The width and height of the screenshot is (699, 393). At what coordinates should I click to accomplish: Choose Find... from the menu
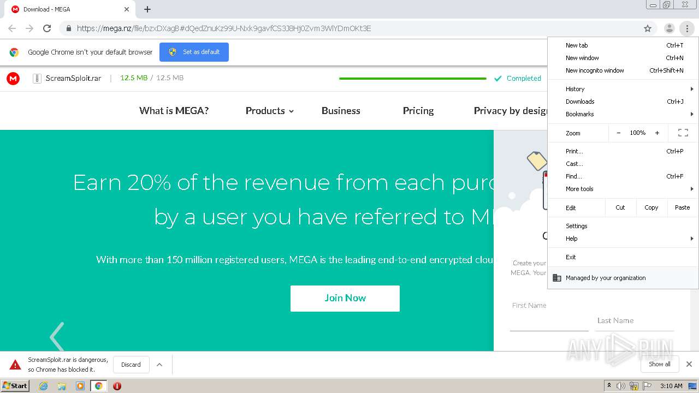[623, 176]
